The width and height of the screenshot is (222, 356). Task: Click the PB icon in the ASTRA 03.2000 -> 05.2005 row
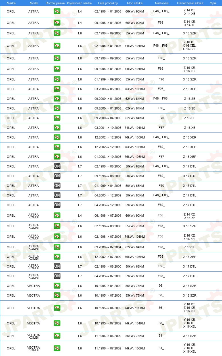[57, 89]
